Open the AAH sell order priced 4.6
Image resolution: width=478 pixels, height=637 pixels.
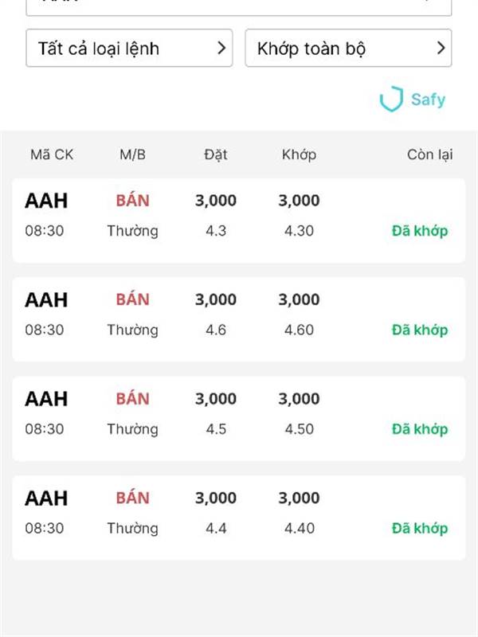click(239, 319)
